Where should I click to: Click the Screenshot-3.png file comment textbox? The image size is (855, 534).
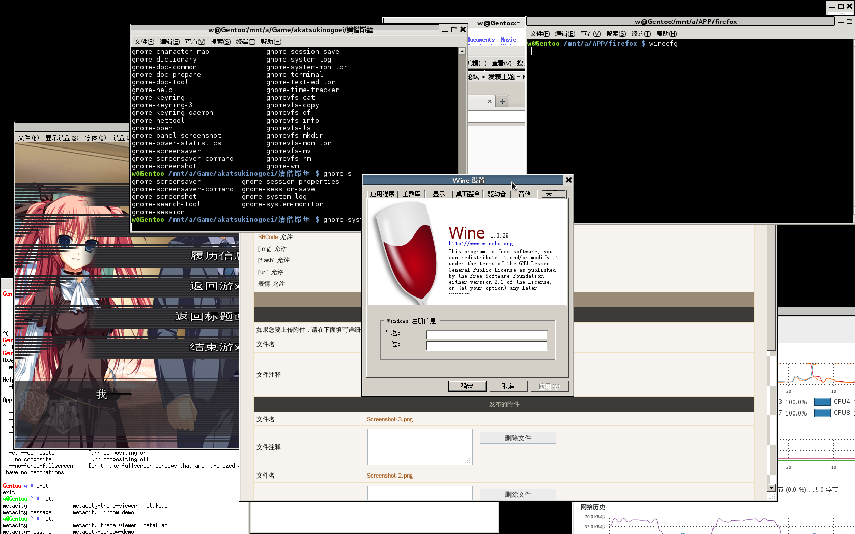pyautogui.click(x=420, y=447)
